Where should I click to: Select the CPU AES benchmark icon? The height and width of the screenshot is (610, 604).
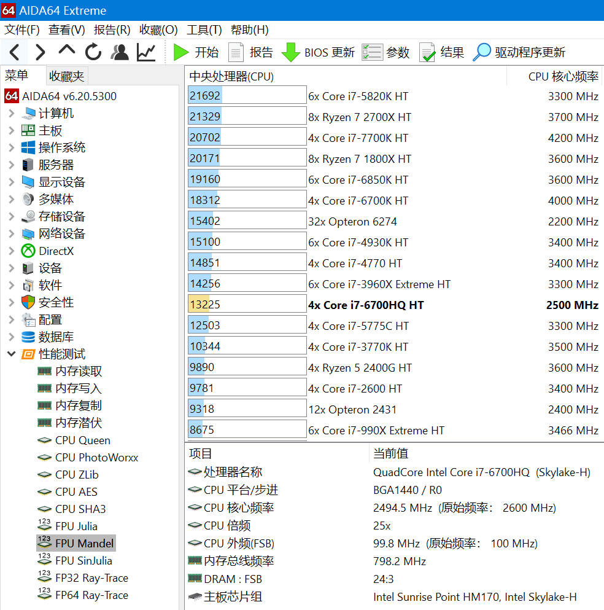tap(44, 491)
